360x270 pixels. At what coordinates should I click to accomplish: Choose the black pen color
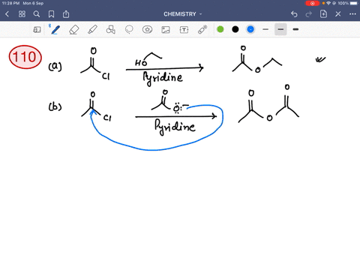click(x=235, y=29)
